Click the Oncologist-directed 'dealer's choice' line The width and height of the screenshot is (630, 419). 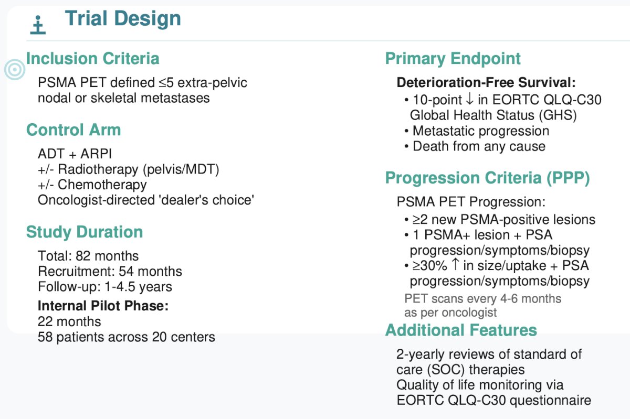(x=146, y=200)
